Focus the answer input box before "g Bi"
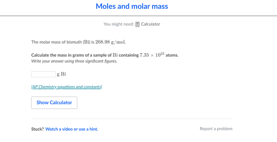 [x=43, y=74]
